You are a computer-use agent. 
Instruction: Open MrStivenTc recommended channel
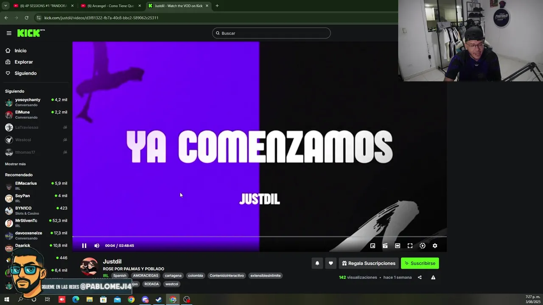[36, 223]
